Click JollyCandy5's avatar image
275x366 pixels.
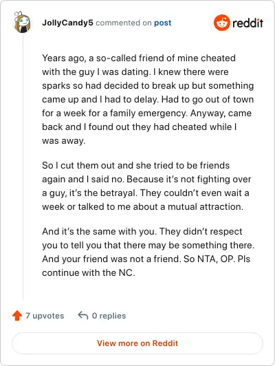[x=22, y=22]
